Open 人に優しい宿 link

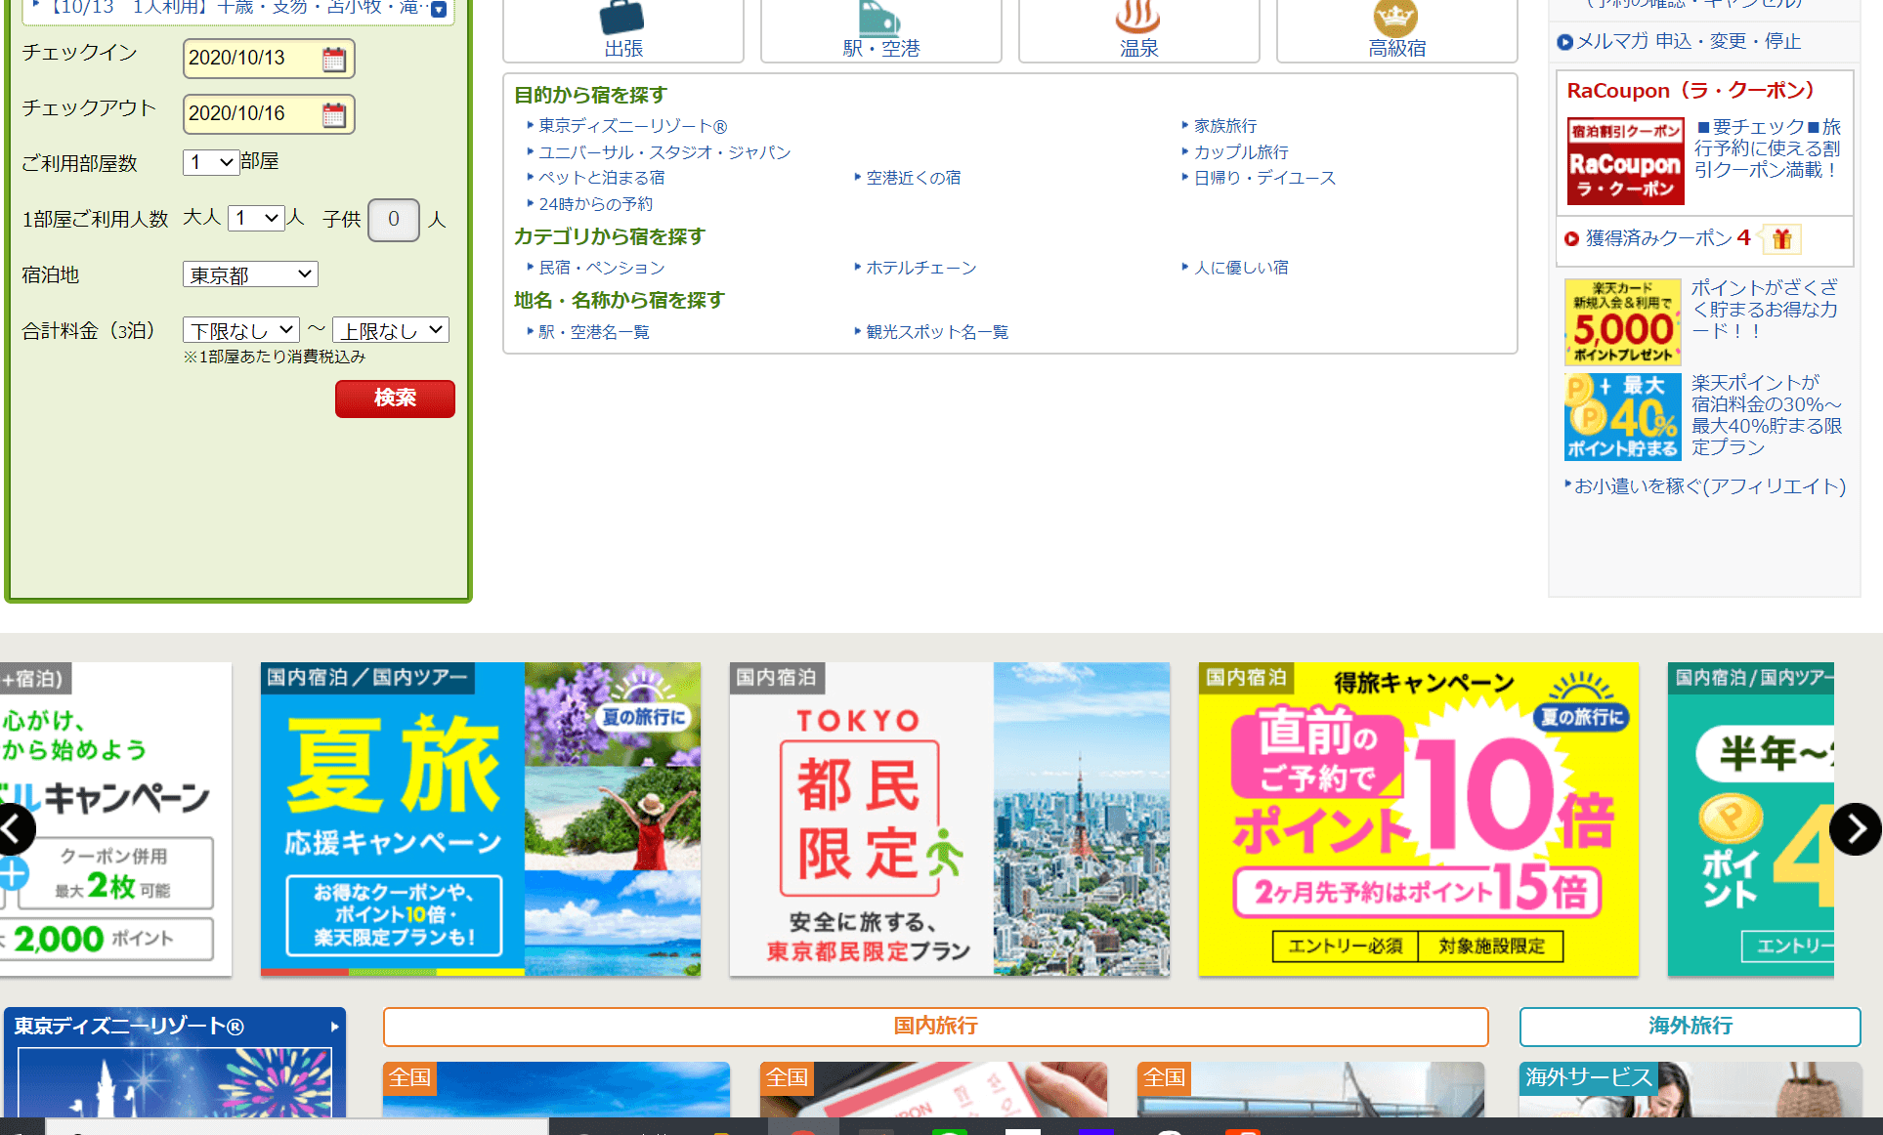1241,268
